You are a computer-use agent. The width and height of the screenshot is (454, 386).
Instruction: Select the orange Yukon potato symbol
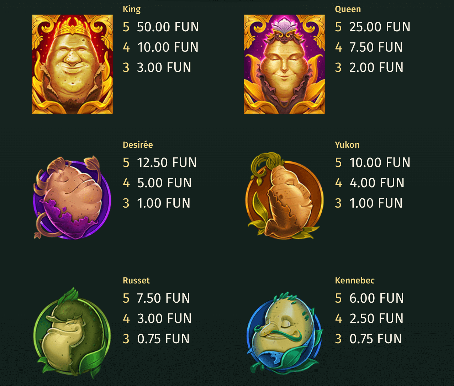coord(284,195)
